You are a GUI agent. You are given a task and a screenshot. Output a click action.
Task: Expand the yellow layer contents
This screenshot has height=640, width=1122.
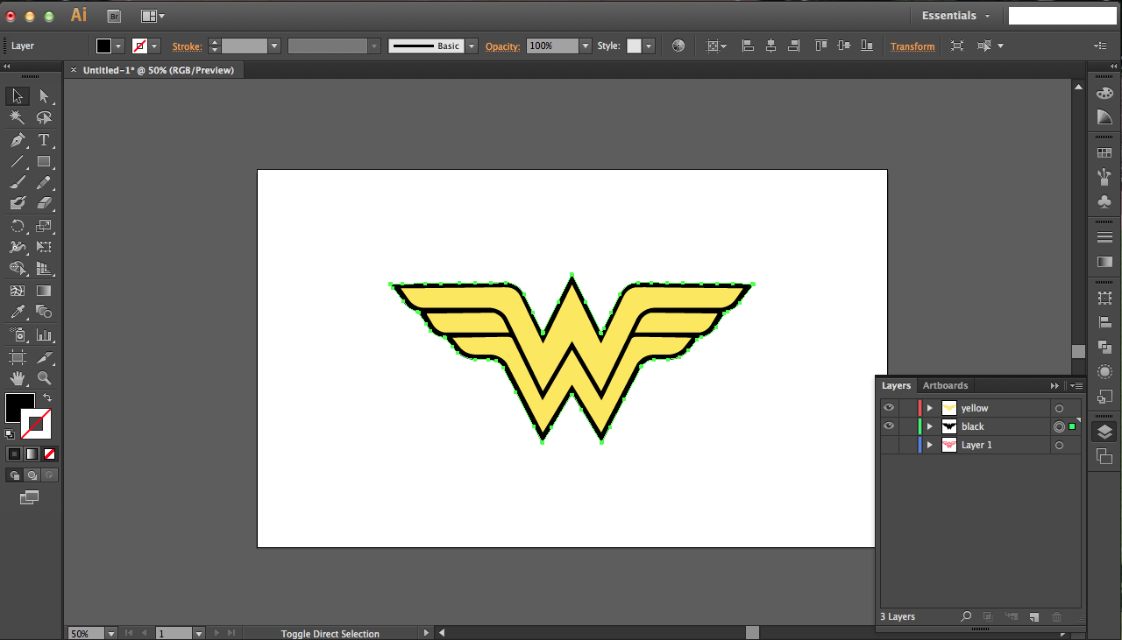click(930, 408)
